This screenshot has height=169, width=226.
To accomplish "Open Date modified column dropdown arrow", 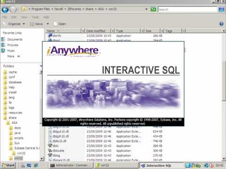I will pyautogui.click(x=113, y=31).
